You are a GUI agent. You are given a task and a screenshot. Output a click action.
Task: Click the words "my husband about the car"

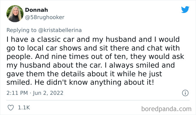[x=42, y=66]
